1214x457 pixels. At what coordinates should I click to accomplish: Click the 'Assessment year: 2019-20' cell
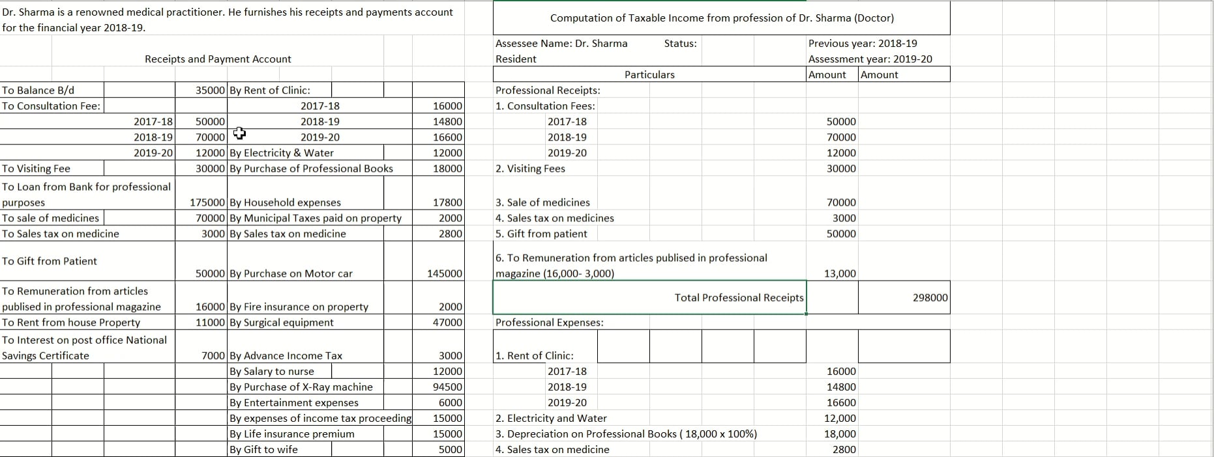coord(870,59)
